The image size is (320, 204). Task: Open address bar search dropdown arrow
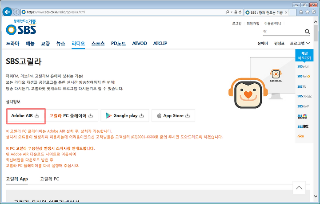pyautogui.click(x=232, y=12)
